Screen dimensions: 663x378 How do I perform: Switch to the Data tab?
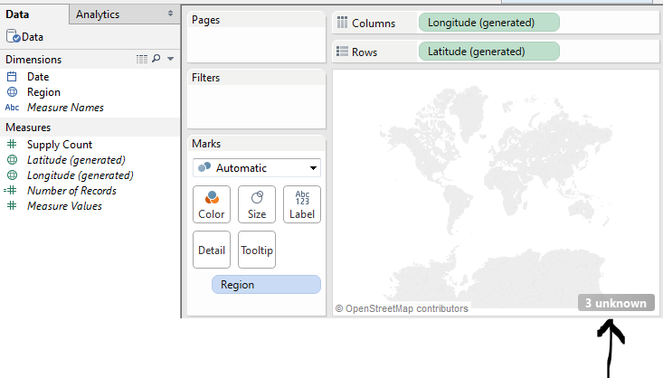click(18, 14)
